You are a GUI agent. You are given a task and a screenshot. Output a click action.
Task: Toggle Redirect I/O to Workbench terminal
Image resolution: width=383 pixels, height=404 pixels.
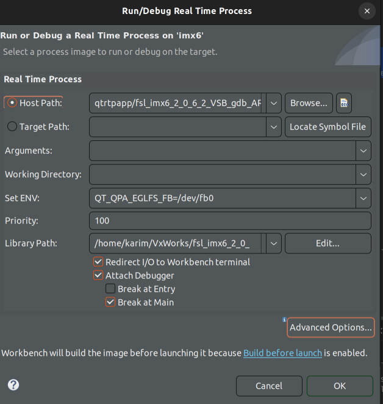pyautogui.click(x=99, y=262)
